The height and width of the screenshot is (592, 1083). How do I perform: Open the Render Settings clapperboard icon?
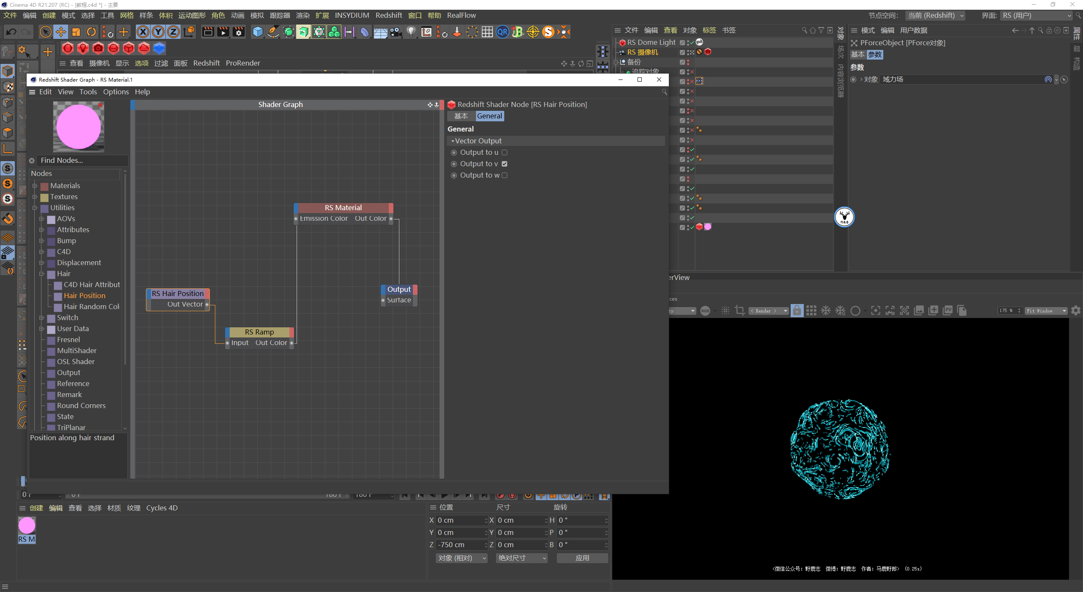pyautogui.click(x=239, y=32)
